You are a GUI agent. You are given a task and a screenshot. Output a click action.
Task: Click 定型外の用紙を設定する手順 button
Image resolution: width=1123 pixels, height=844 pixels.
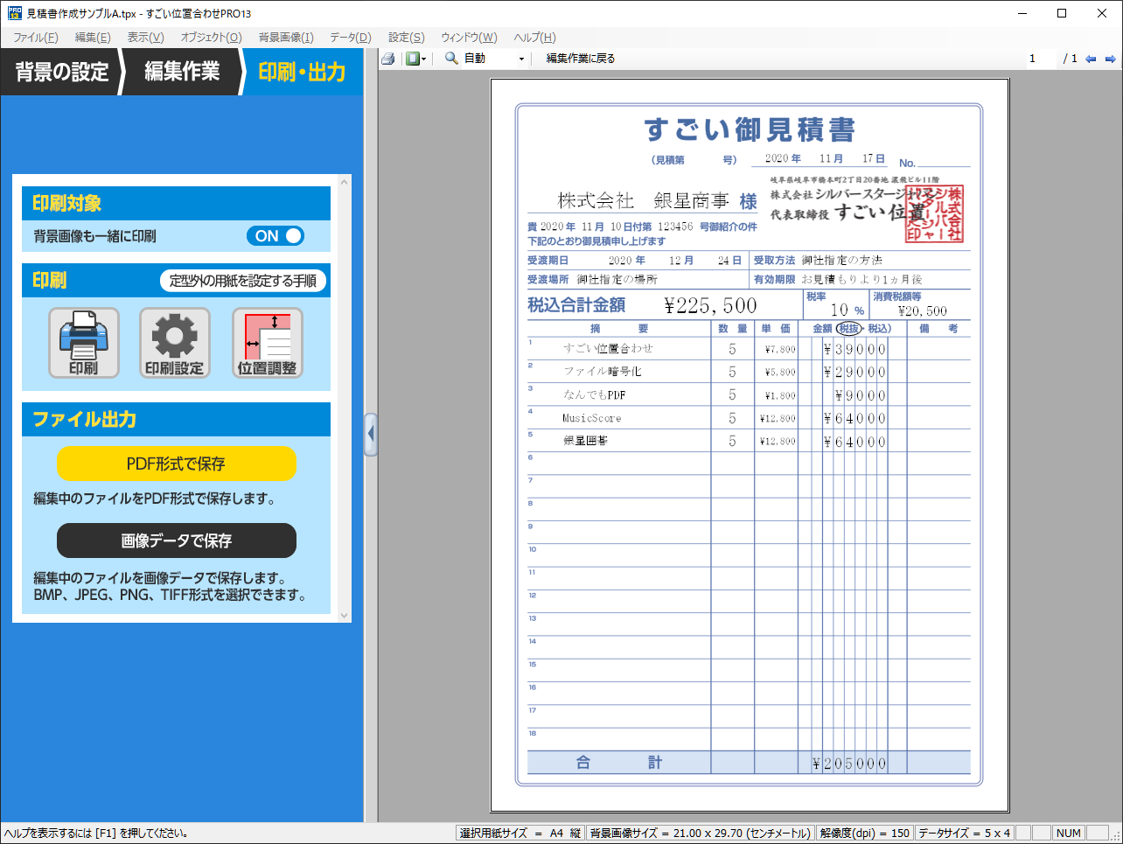[x=243, y=281]
